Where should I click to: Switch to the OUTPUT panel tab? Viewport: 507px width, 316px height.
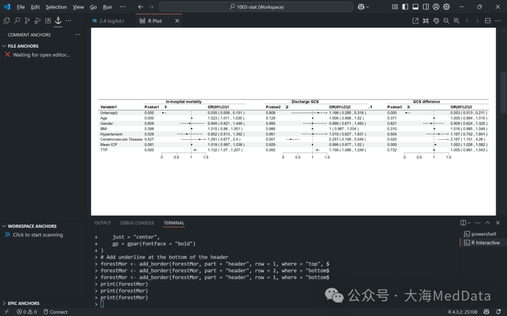[102, 223]
